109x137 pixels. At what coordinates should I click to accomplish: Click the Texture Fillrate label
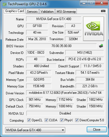coord(65,73)
